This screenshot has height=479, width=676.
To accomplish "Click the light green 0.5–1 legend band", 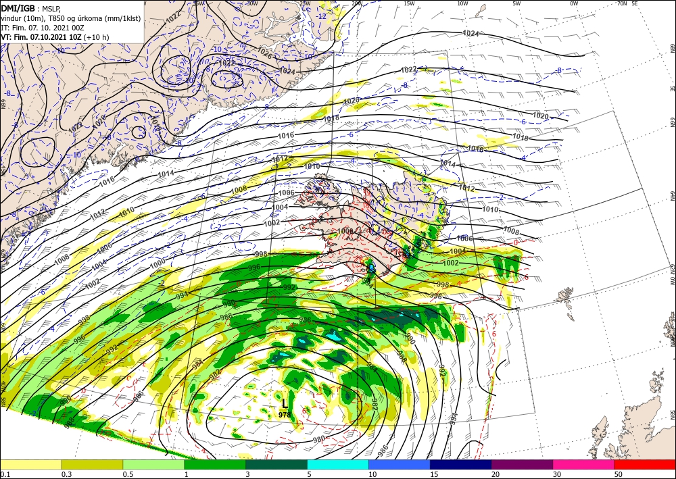I will 153,464.
